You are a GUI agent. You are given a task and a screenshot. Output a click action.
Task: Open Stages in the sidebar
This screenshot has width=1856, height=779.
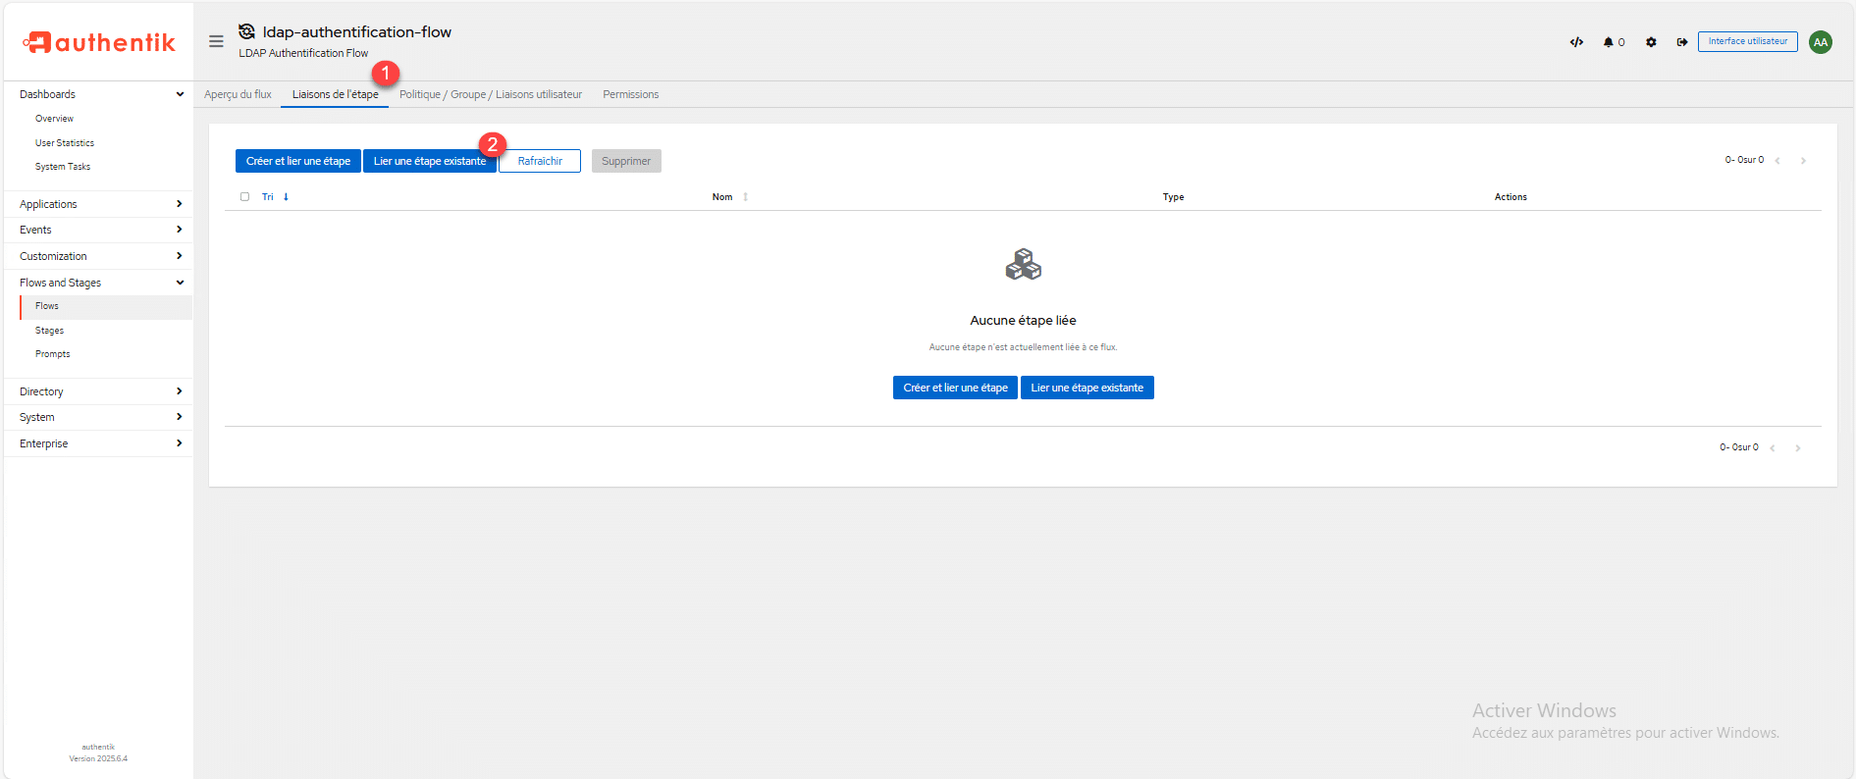coord(49,331)
